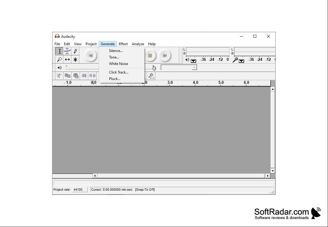Screen dimensions: 328x227
Task: Open the Project menu
Action: click(91, 44)
